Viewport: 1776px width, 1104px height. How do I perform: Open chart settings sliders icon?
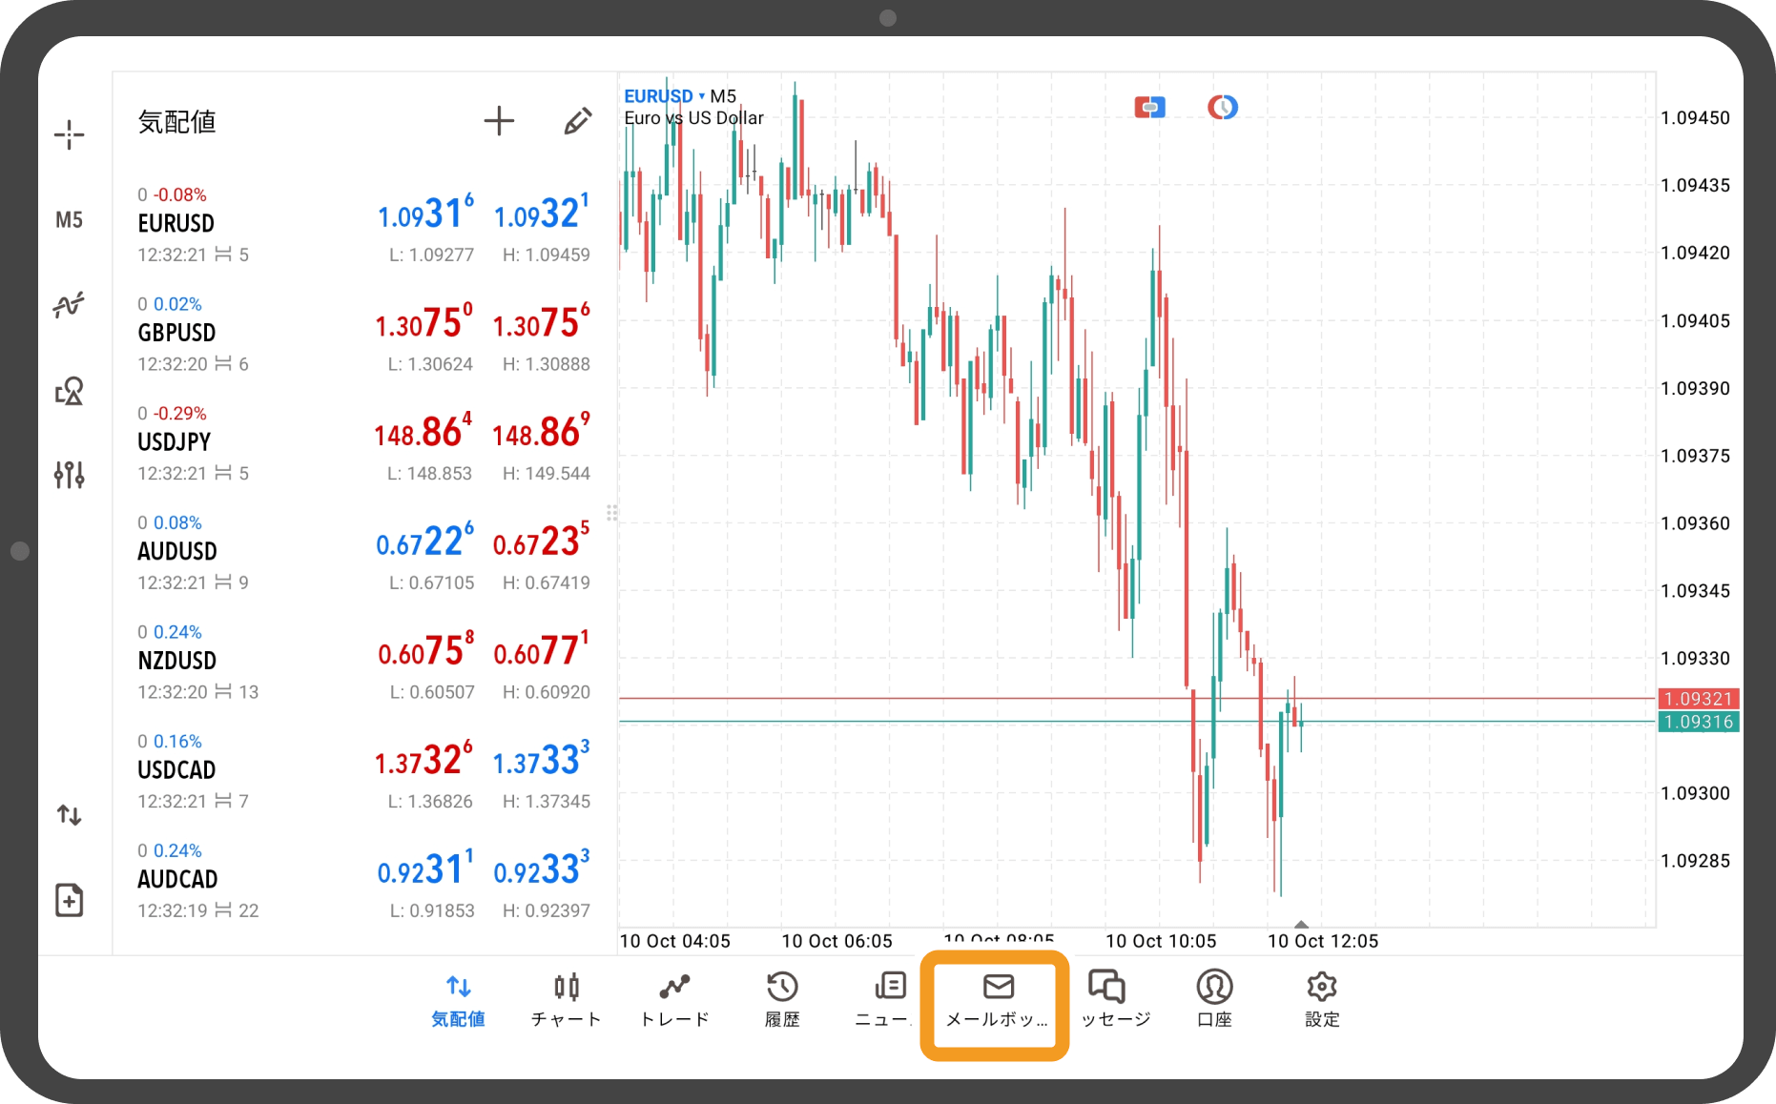coord(69,474)
